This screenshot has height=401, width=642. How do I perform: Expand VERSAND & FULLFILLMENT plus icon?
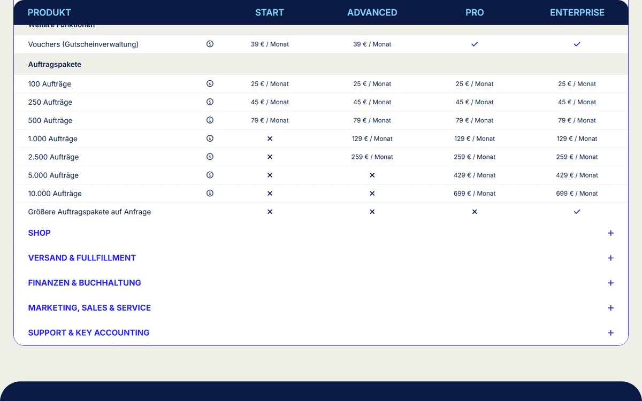point(610,258)
